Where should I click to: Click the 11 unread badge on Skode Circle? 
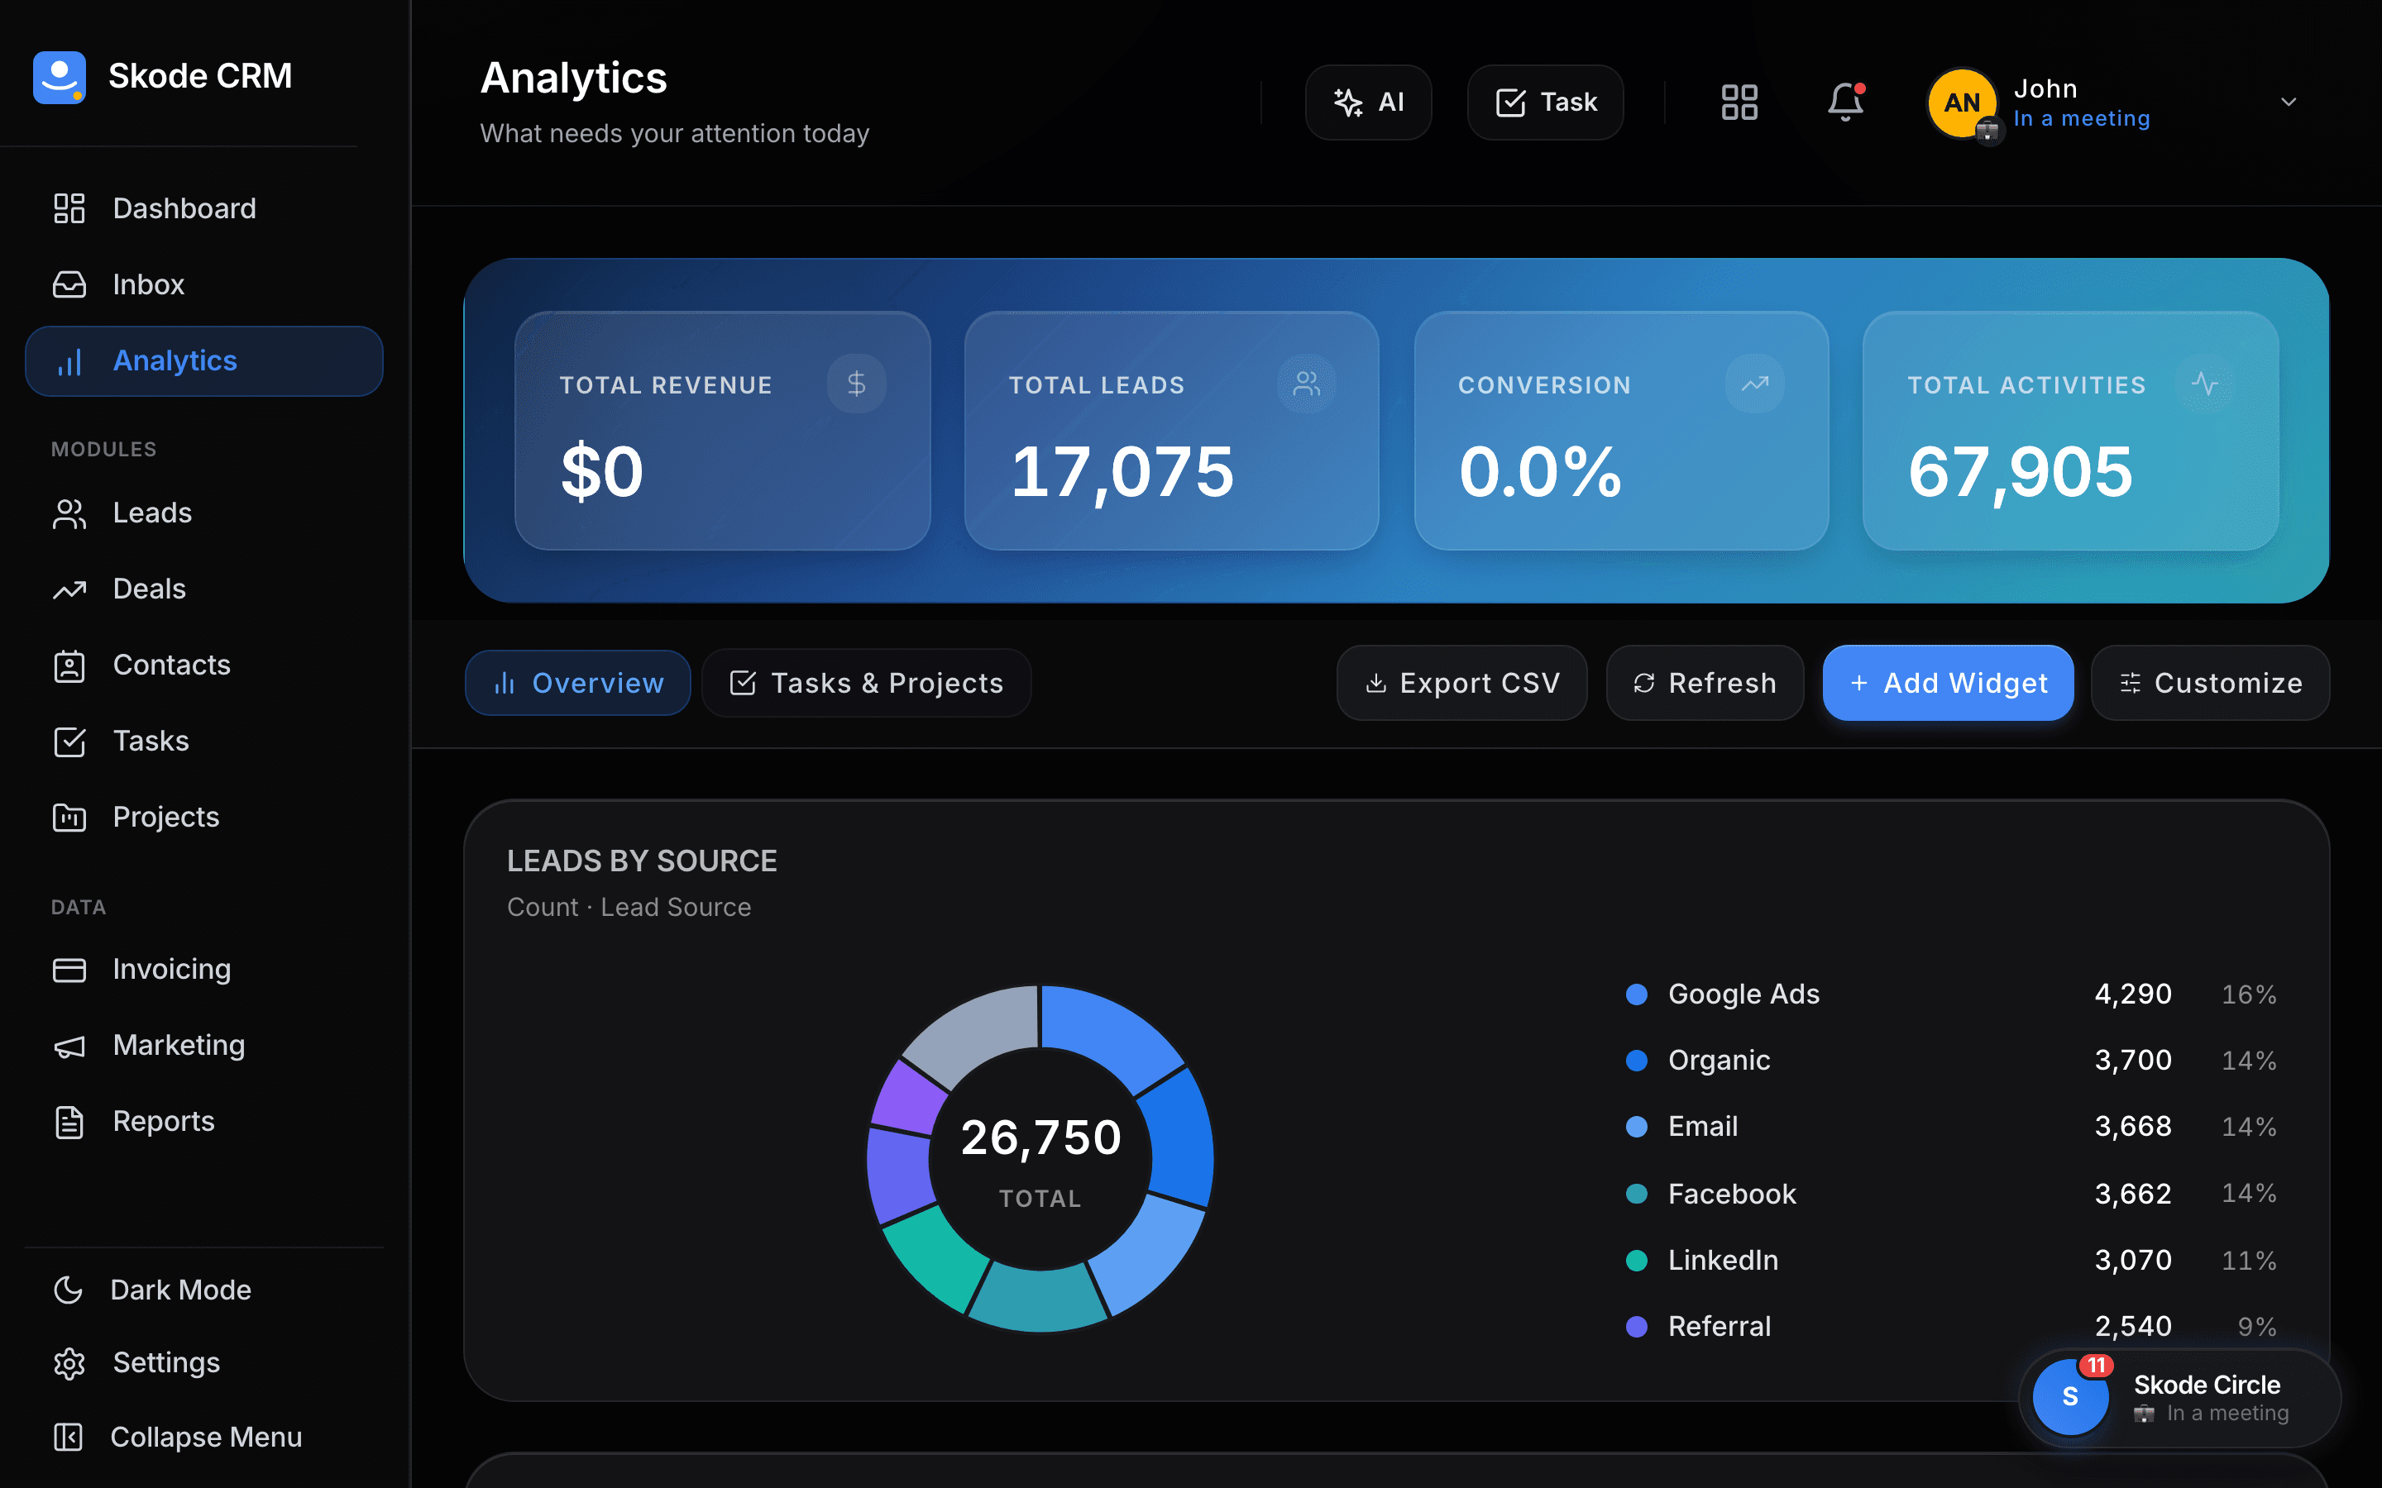tap(2097, 1366)
